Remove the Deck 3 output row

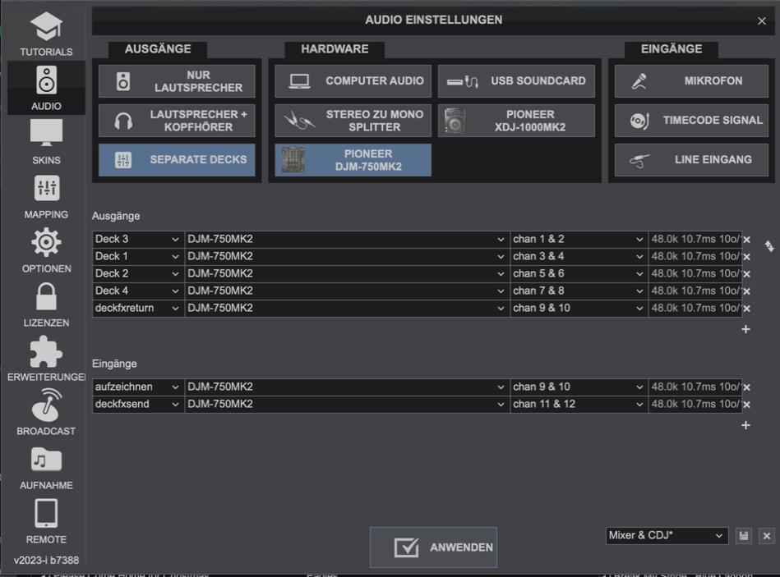click(x=746, y=240)
